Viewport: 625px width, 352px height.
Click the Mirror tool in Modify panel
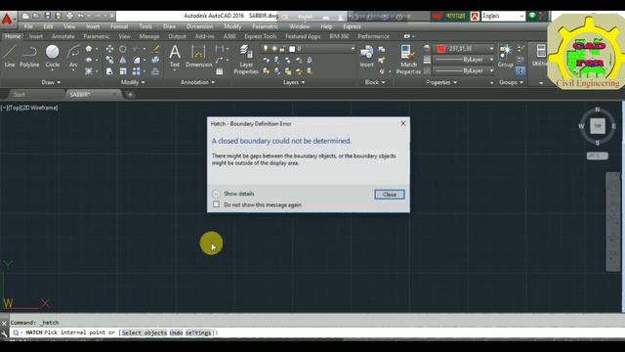tap(123, 60)
